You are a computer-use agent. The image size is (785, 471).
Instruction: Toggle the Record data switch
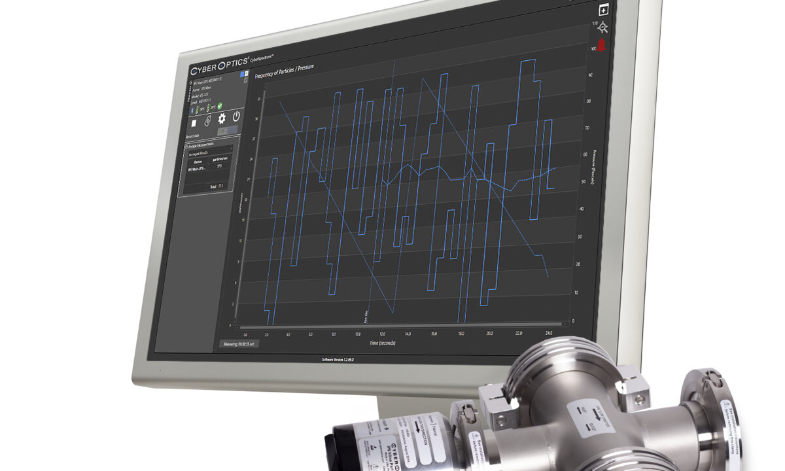click(227, 131)
